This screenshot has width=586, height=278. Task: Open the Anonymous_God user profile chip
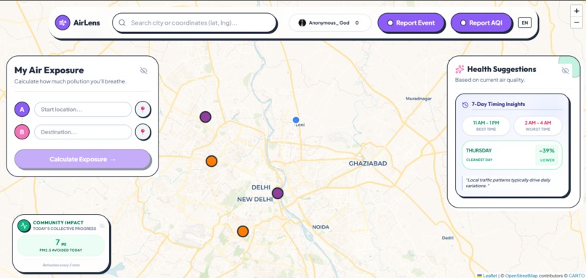point(329,23)
